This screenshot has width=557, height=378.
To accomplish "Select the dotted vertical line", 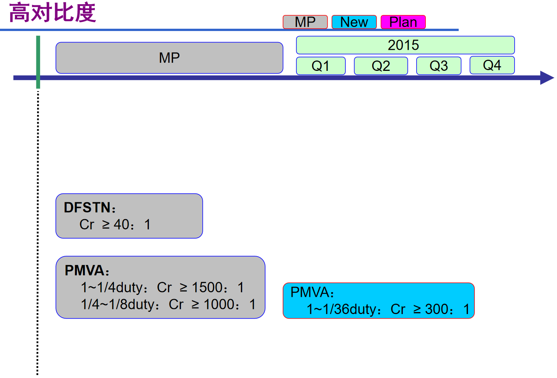I will pos(37,230).
